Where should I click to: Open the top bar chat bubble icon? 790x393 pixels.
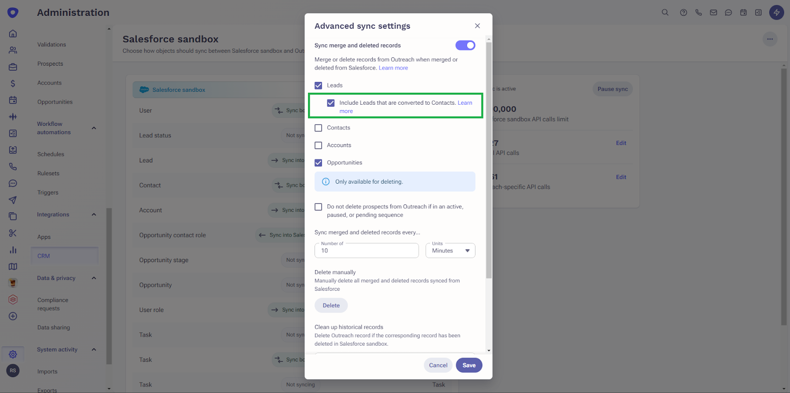point(728,12)
